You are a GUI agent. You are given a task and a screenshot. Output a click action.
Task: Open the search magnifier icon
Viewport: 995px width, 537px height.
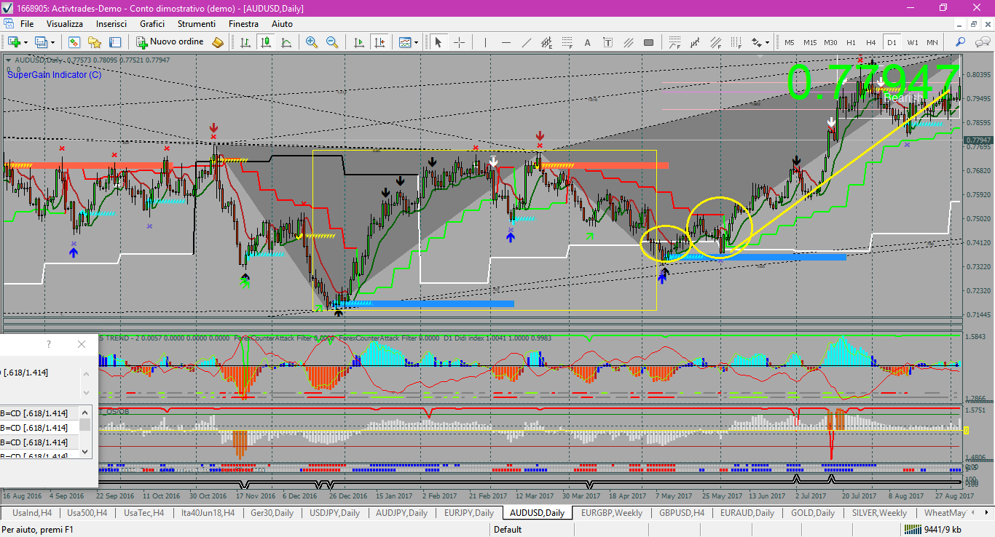pyautogui.click(x=960, y=42)
